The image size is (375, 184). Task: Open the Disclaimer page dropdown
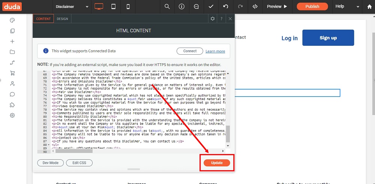72,7
